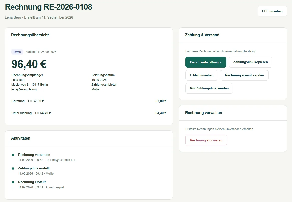
Task: Click the Zahlbar bis 25.09.2026 text
Action: pos(41,52)
